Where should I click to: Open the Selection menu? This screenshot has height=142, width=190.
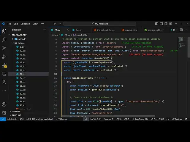pyautogui.click(x=25, y=24)
